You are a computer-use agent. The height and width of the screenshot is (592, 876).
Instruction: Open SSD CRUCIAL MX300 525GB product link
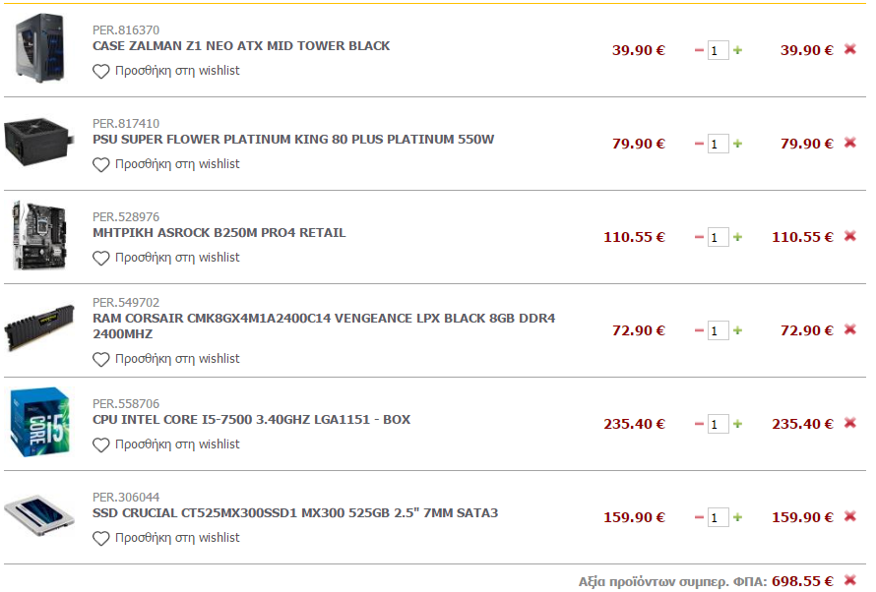[x=295, y=512]
